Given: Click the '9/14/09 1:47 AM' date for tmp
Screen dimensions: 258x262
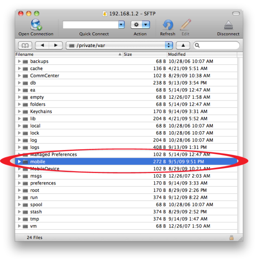Looking at the screenshot, I should 188,219.
